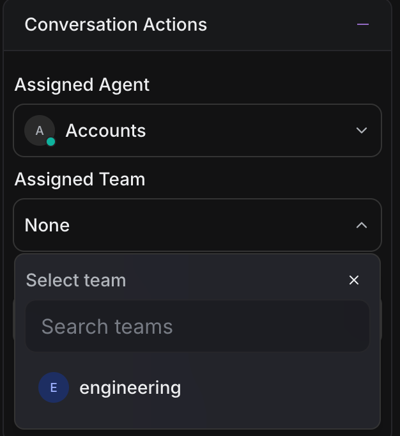400x436 pixels.
Task: Click the engineering team avatar icon
Action: click(54, 387)
